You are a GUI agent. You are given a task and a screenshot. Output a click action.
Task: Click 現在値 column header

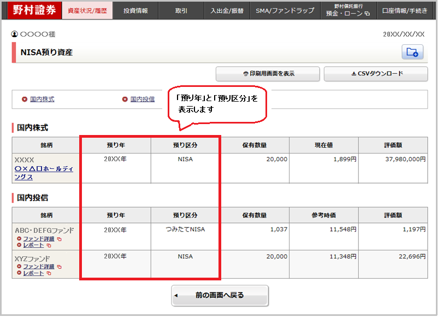[x=324, y=145]
